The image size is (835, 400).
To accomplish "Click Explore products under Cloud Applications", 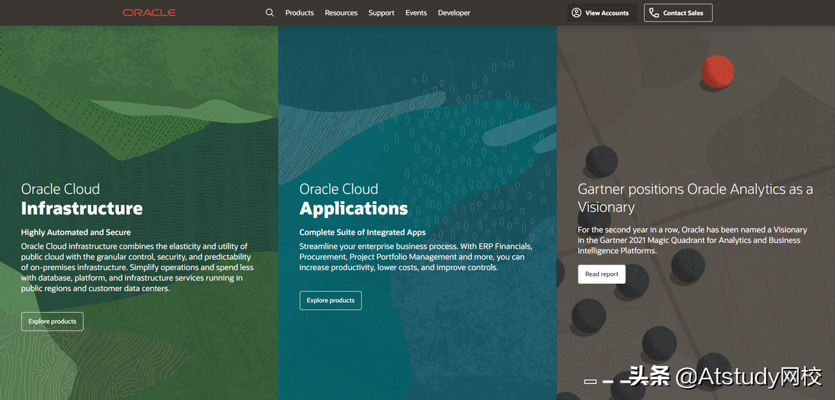I will 331,301.
